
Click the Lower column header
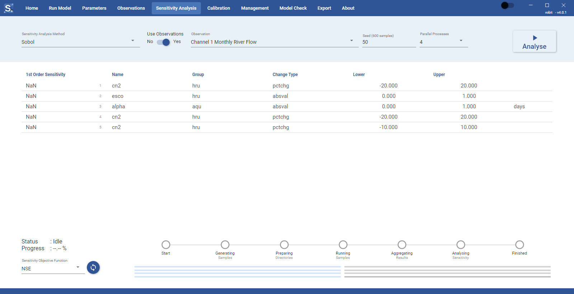359,75
